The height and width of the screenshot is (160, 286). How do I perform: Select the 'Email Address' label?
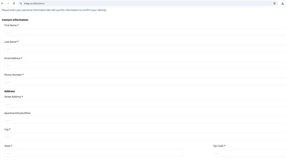12,58
